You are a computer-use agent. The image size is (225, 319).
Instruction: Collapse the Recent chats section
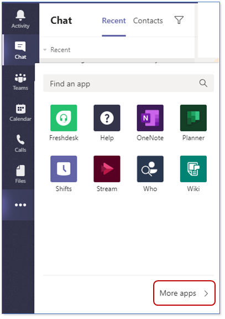click(x=45, y=50)
